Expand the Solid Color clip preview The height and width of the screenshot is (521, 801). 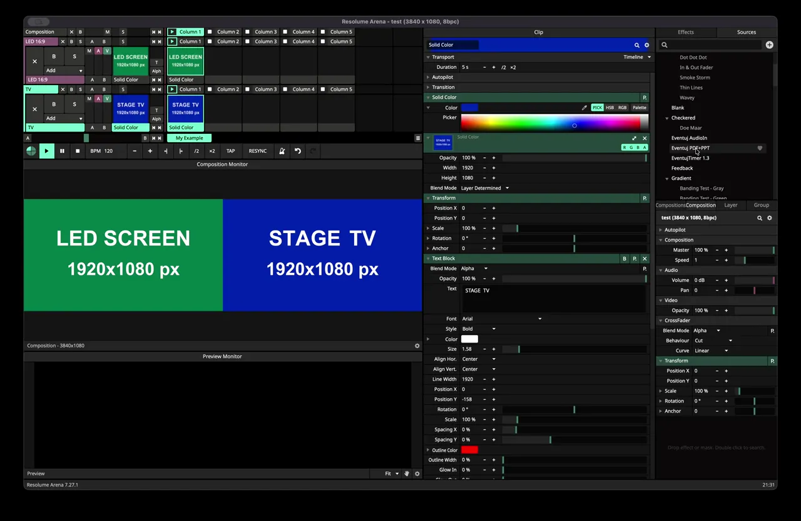634,138
